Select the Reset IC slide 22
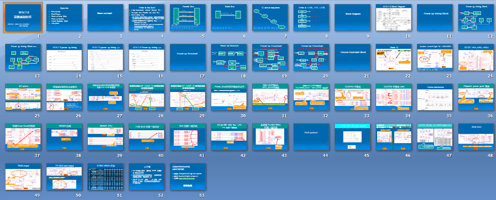 (394, 57)
